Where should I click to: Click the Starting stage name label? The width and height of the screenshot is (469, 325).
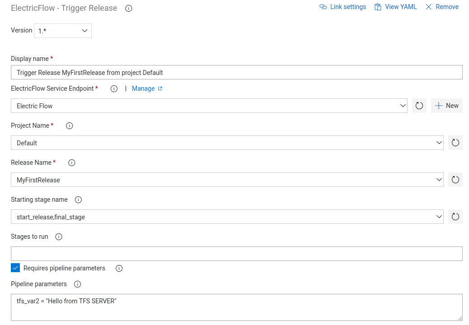click(x=39, y=200)
